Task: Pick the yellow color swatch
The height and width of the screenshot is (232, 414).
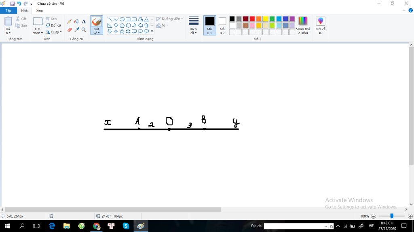Action: click(265, 19)
